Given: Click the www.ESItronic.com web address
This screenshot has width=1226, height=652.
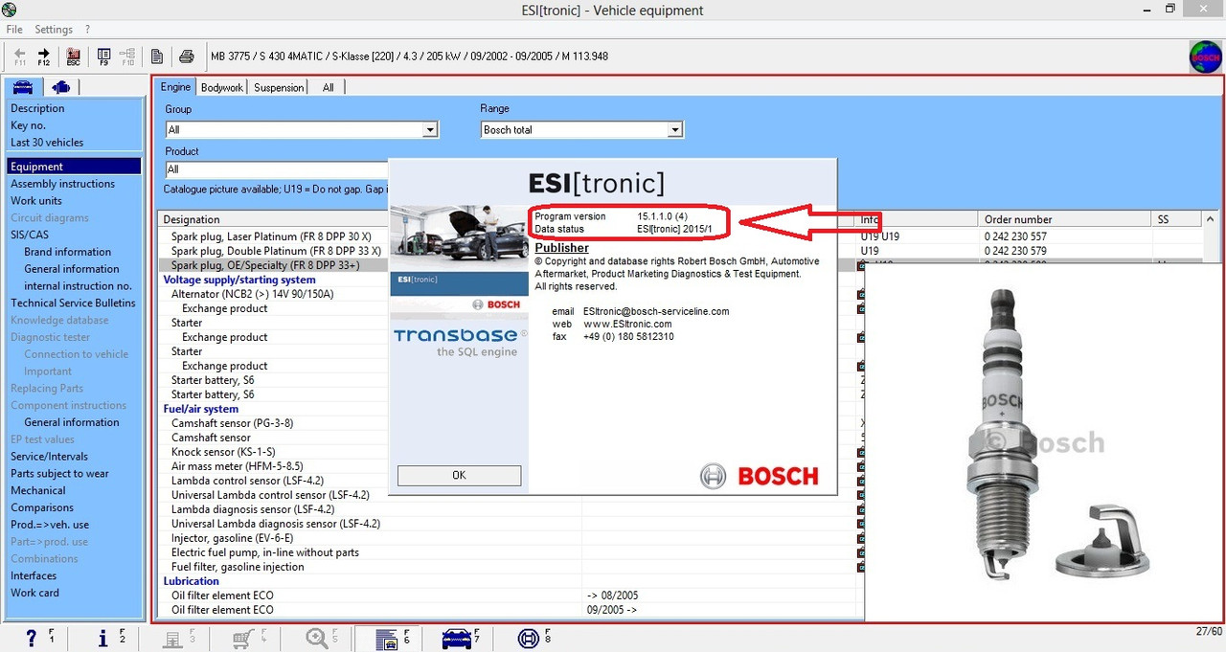Looking at the screenshot, I should pyautogui.click(x=627, y=325).
